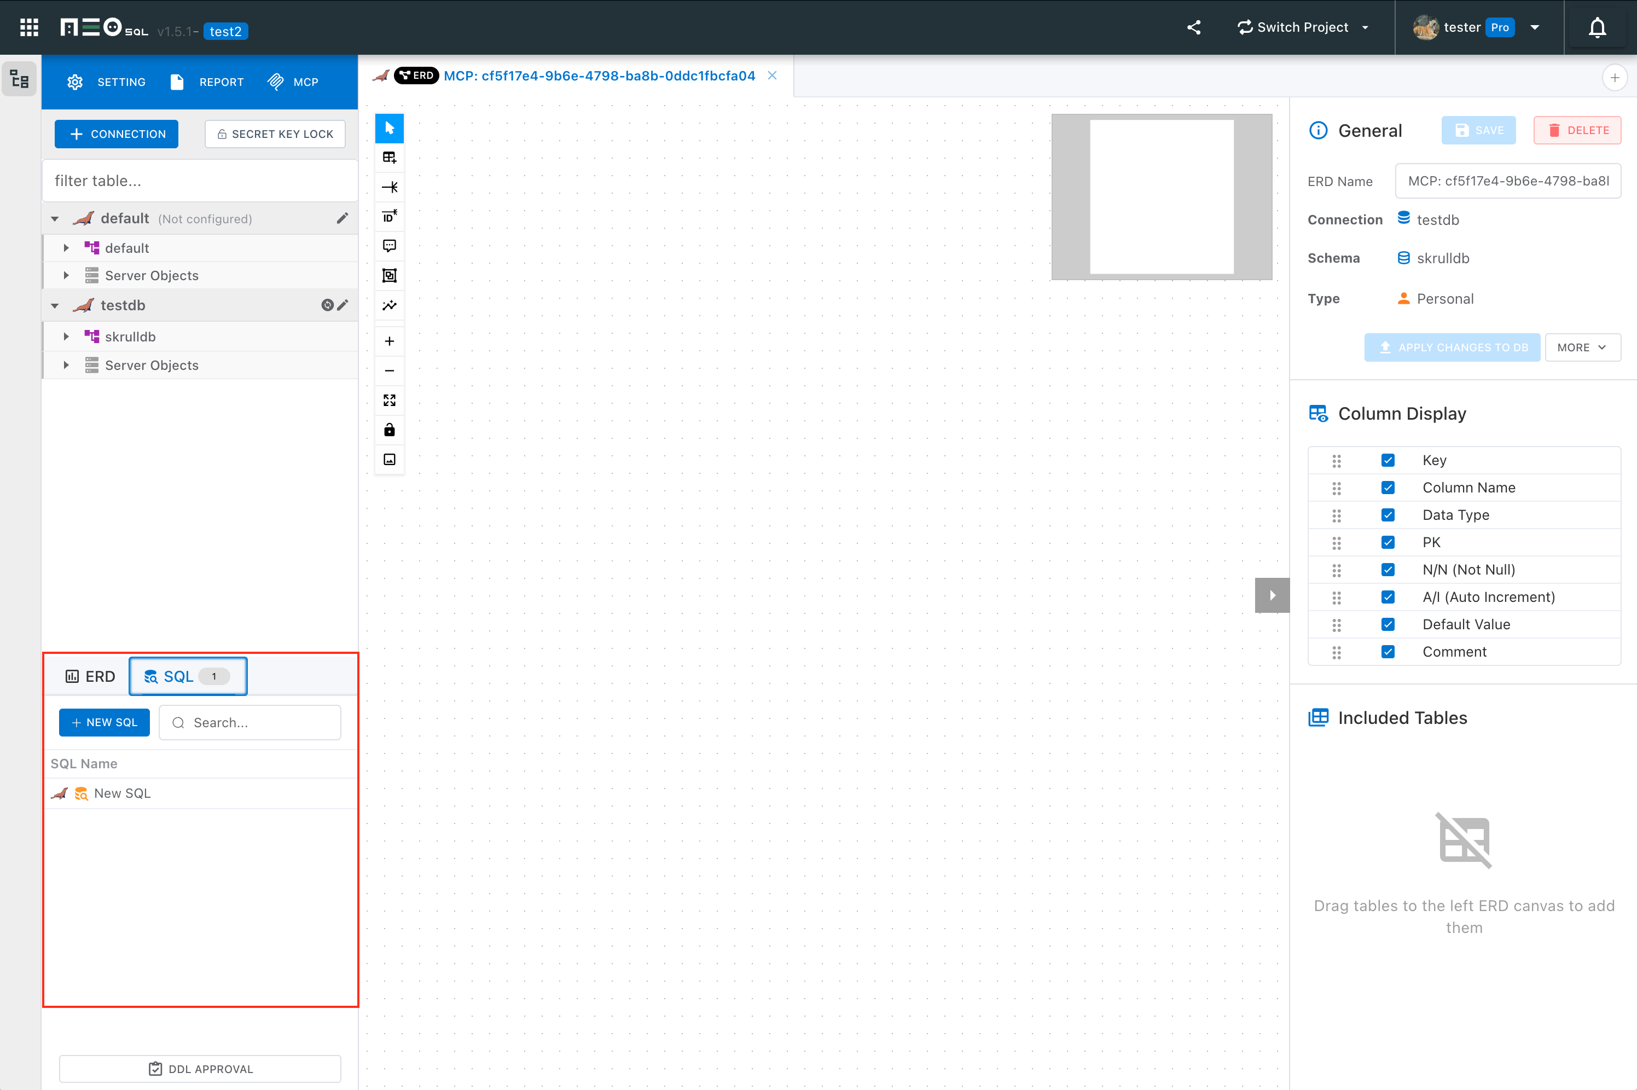The width and height of the screenshot is (1637, 1090).
Task: Click the SAVE button
Action: (x=1478, y=131)
